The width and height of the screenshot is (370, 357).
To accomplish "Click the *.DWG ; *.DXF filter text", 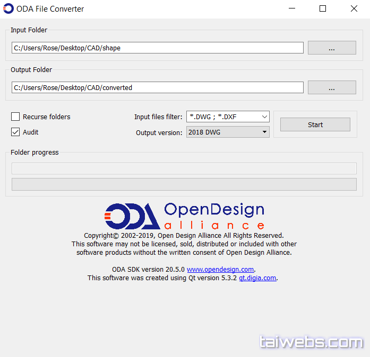I will (x=212, y=117).
